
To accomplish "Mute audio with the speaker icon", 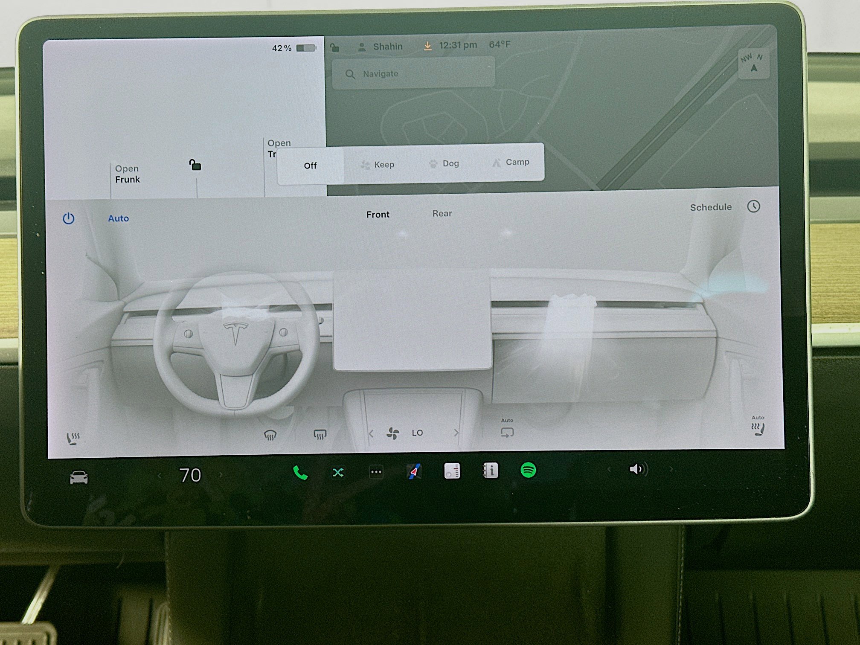I will (x=639, y=469).
